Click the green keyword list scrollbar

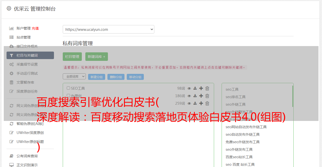[293, 96]
